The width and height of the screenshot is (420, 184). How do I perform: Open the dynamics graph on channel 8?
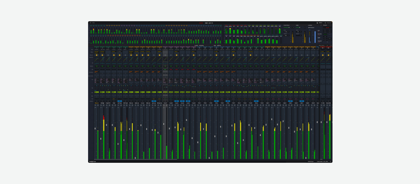pos(136,59)
